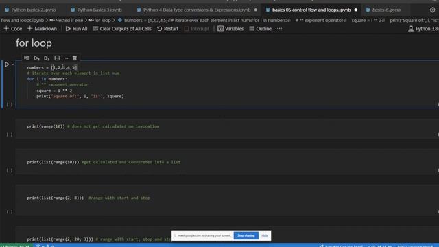Select basics 05 control flow and loops tab
439x247 pixels.
[311, 10]
